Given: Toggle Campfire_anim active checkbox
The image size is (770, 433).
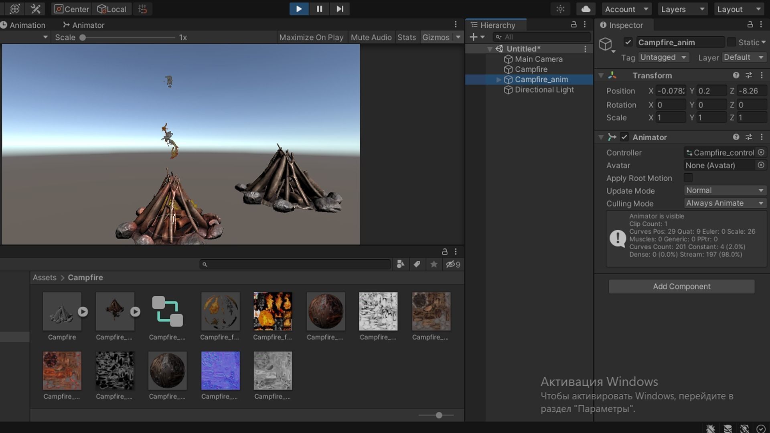Looking at the screenshot, I should point(628,42).
